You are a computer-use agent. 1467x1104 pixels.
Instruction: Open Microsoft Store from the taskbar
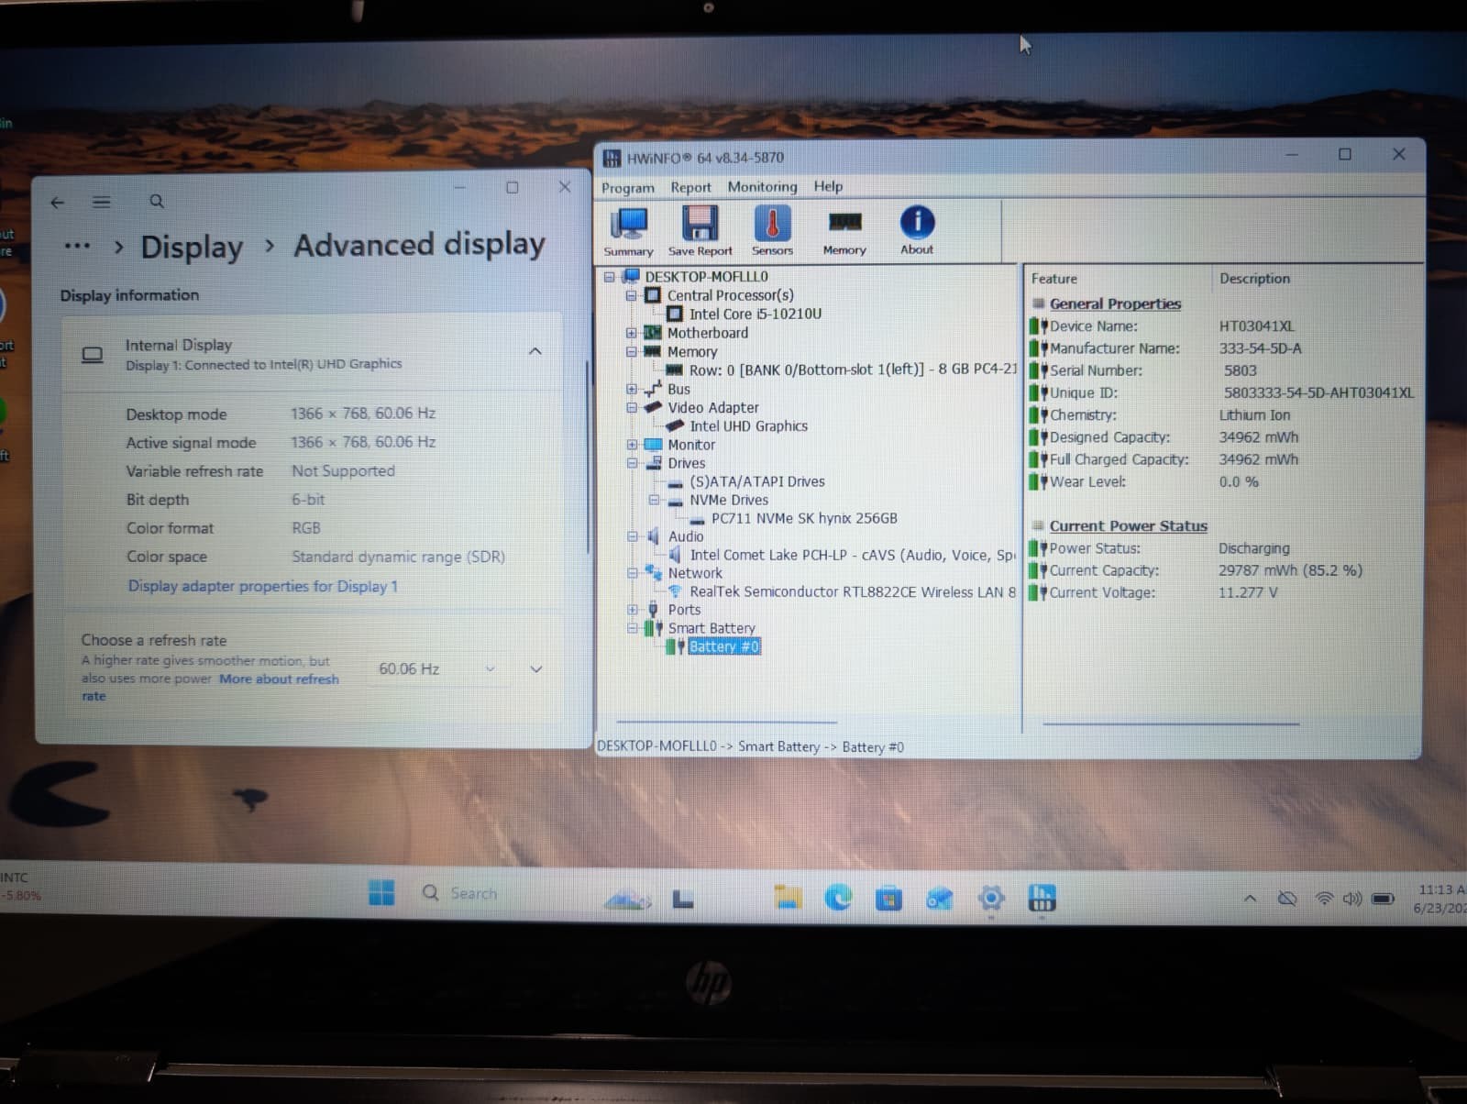(x=888, y=899)
